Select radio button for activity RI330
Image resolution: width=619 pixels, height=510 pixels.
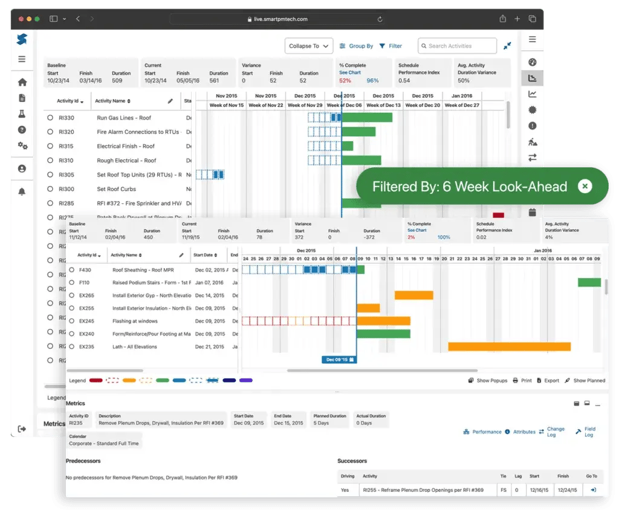click(x=50, y=118)
